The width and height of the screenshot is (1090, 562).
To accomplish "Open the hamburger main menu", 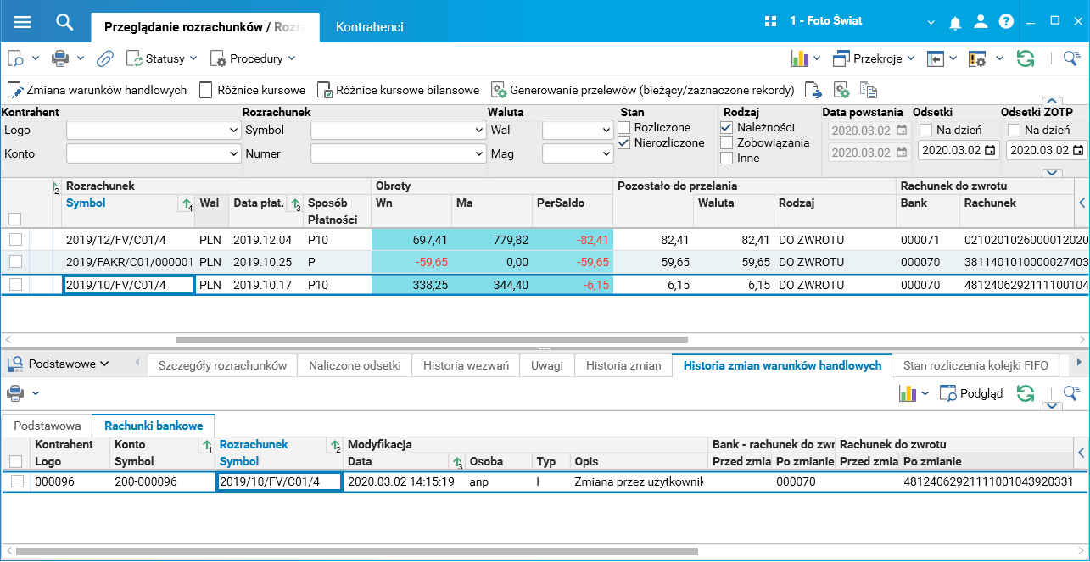I will click(22, 22).
